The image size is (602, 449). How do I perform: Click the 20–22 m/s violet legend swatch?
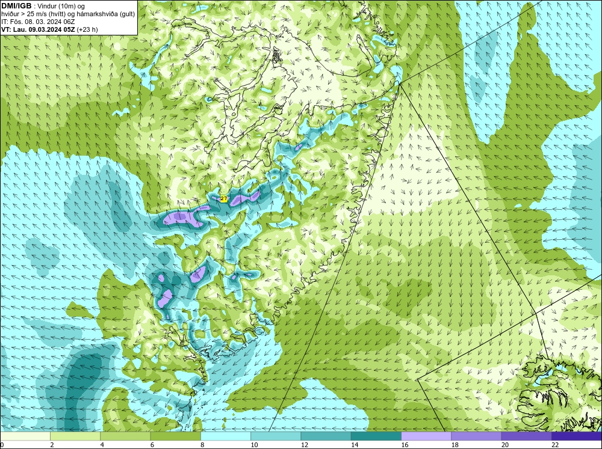coord(527,436)
